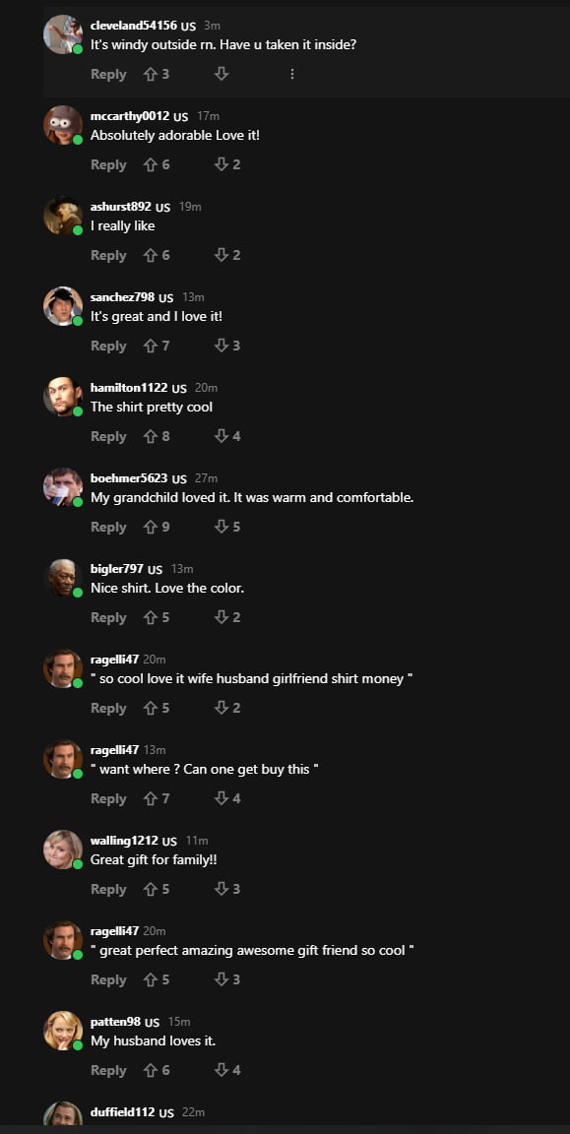570x1134 pixels.
Task: Reply to boehmer5623's comment
Action: pos(108,527)
